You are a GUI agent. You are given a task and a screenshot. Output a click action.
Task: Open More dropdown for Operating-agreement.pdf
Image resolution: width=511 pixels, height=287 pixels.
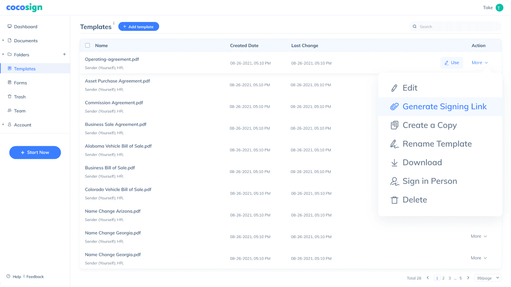coord(480,63)
